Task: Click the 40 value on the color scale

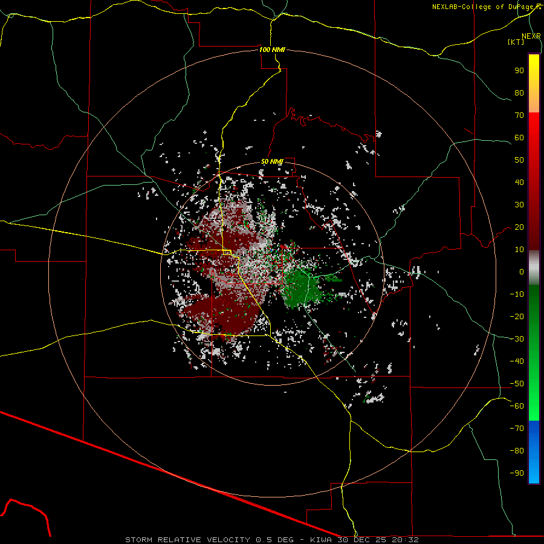Action: click(519, 183)
